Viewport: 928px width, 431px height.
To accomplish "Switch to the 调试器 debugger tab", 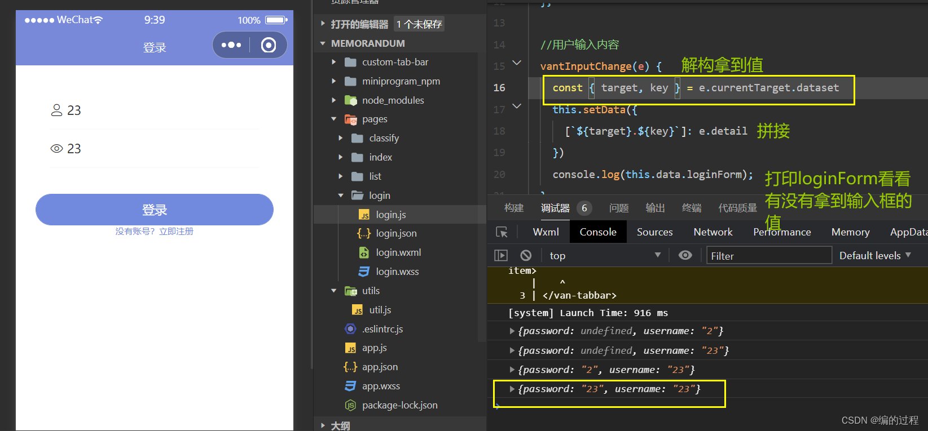I will point(555,208).
